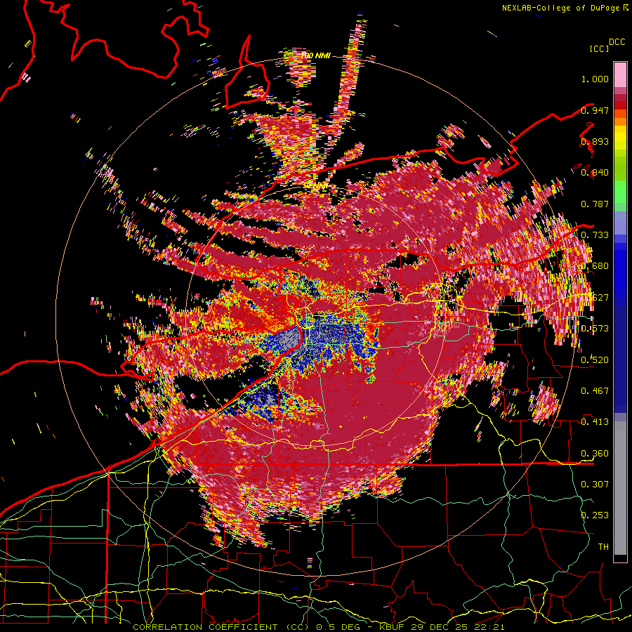Pick the light pink swatch atop color bar
This screenshot has width=632, height=632.
pyautogui.click(x=620, y=74)
